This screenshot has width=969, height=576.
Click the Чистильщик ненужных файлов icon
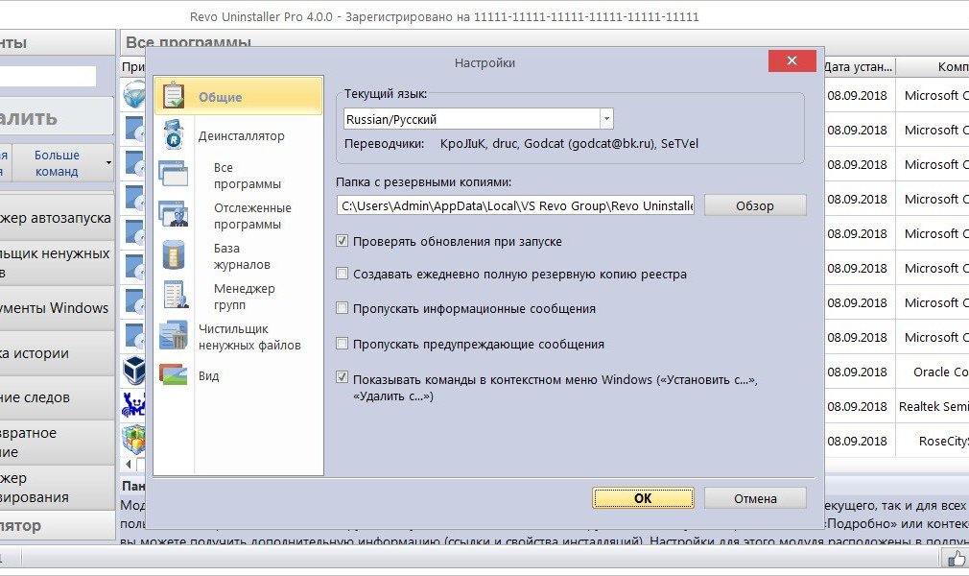tap(174, 335)
